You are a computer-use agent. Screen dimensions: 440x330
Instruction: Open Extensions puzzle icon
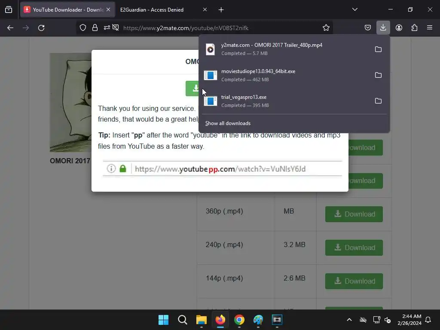coord(414,28)
